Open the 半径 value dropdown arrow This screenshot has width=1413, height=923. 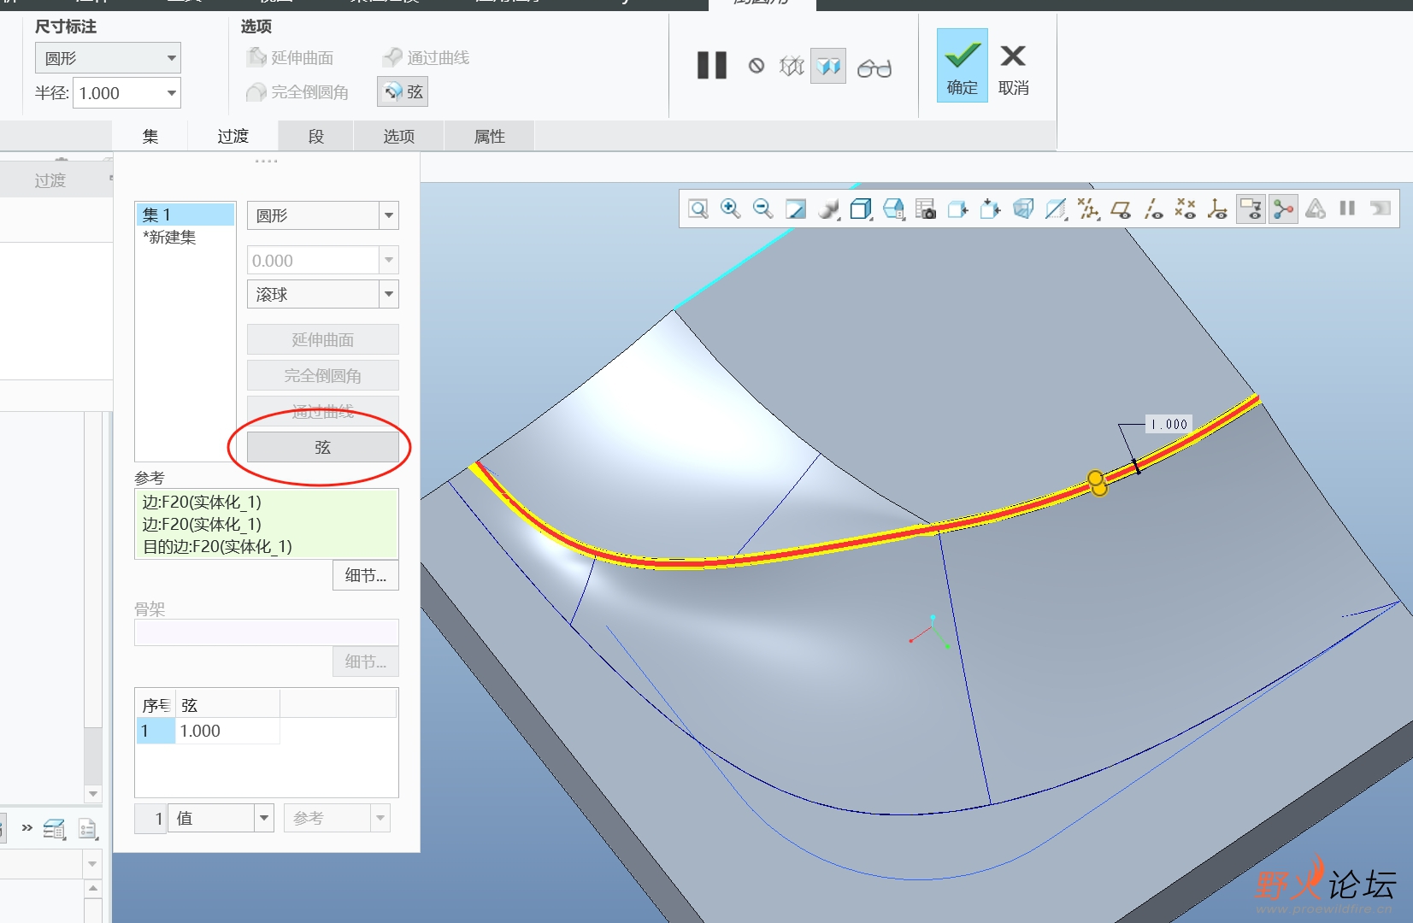(x=172, y=93)
